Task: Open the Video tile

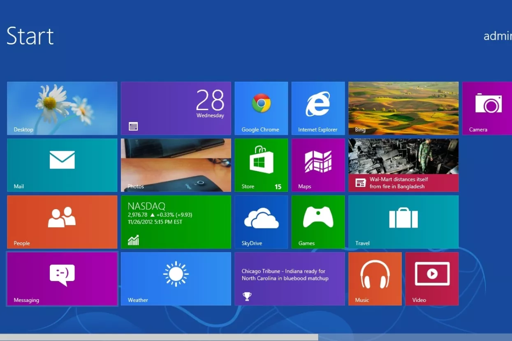Action: 432,279
